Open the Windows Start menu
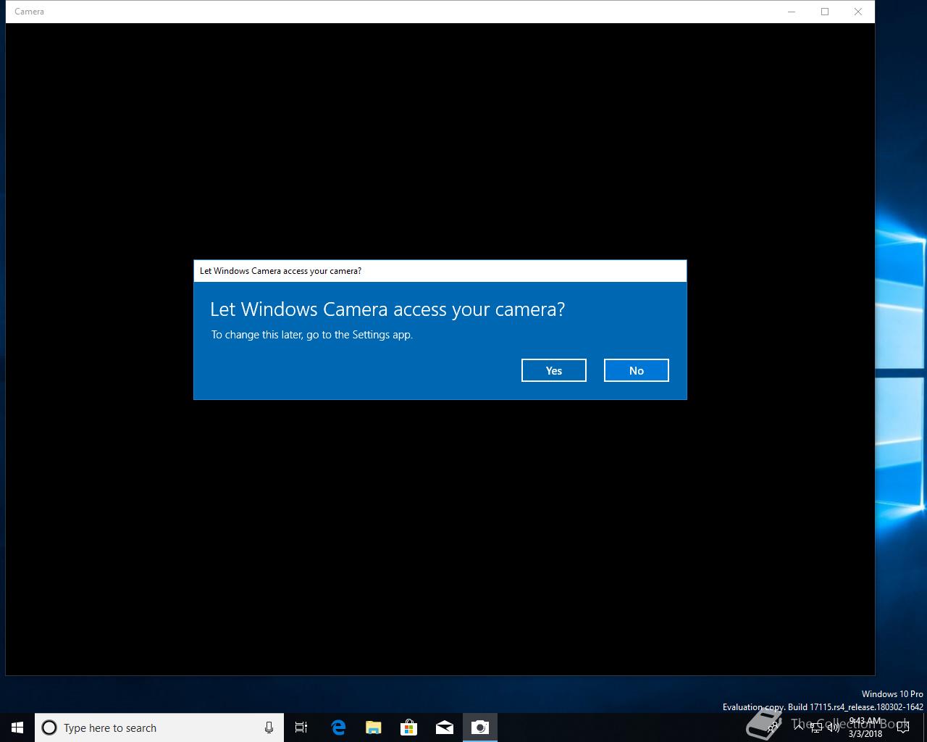 (17, 728)
